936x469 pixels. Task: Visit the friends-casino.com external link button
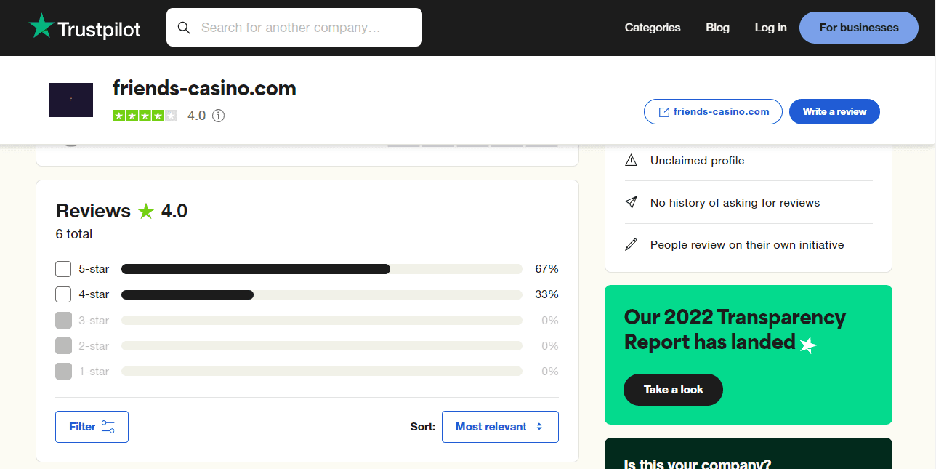pos(713,112)
